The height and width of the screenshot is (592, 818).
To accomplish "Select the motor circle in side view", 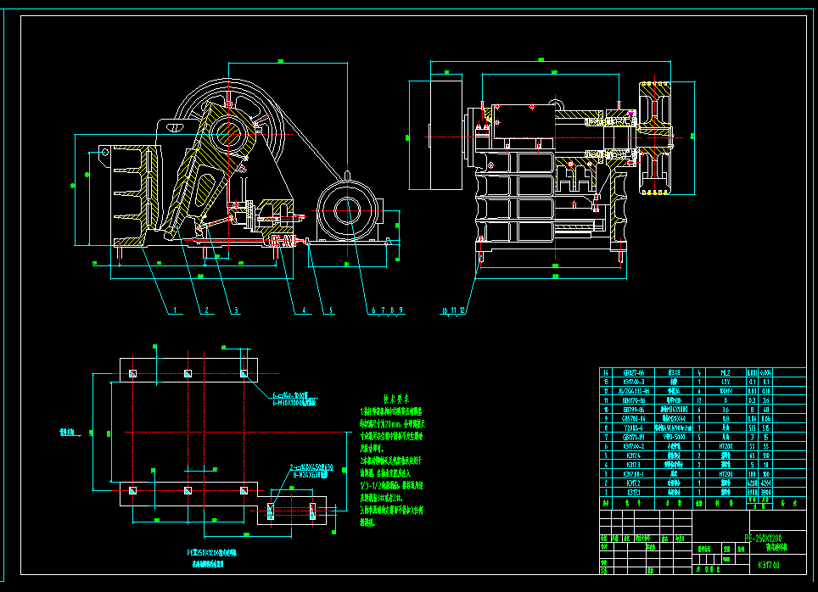I will (x=347, y=210).
